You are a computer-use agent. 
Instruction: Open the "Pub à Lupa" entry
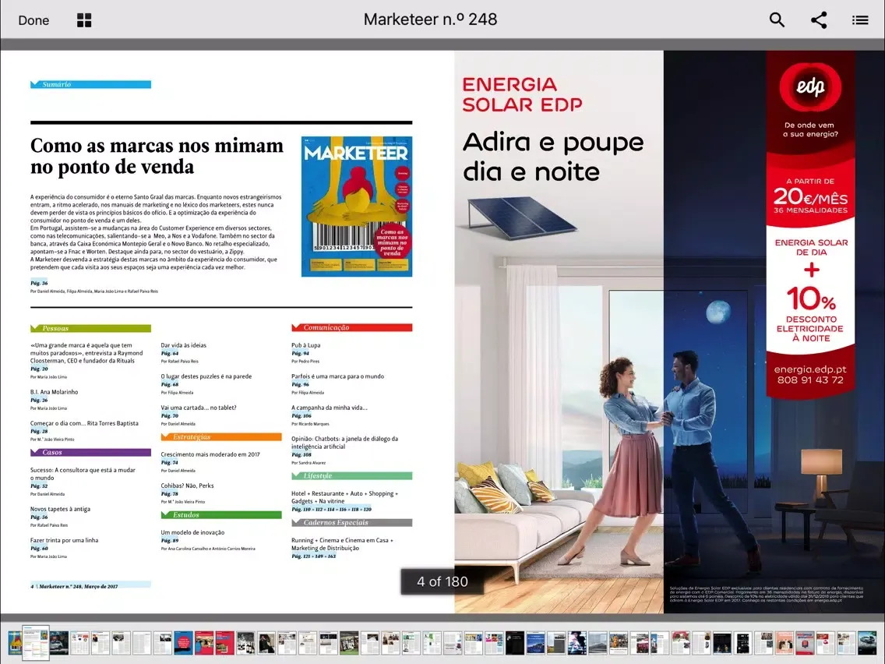pyautogui.click(x=306, y=345)
